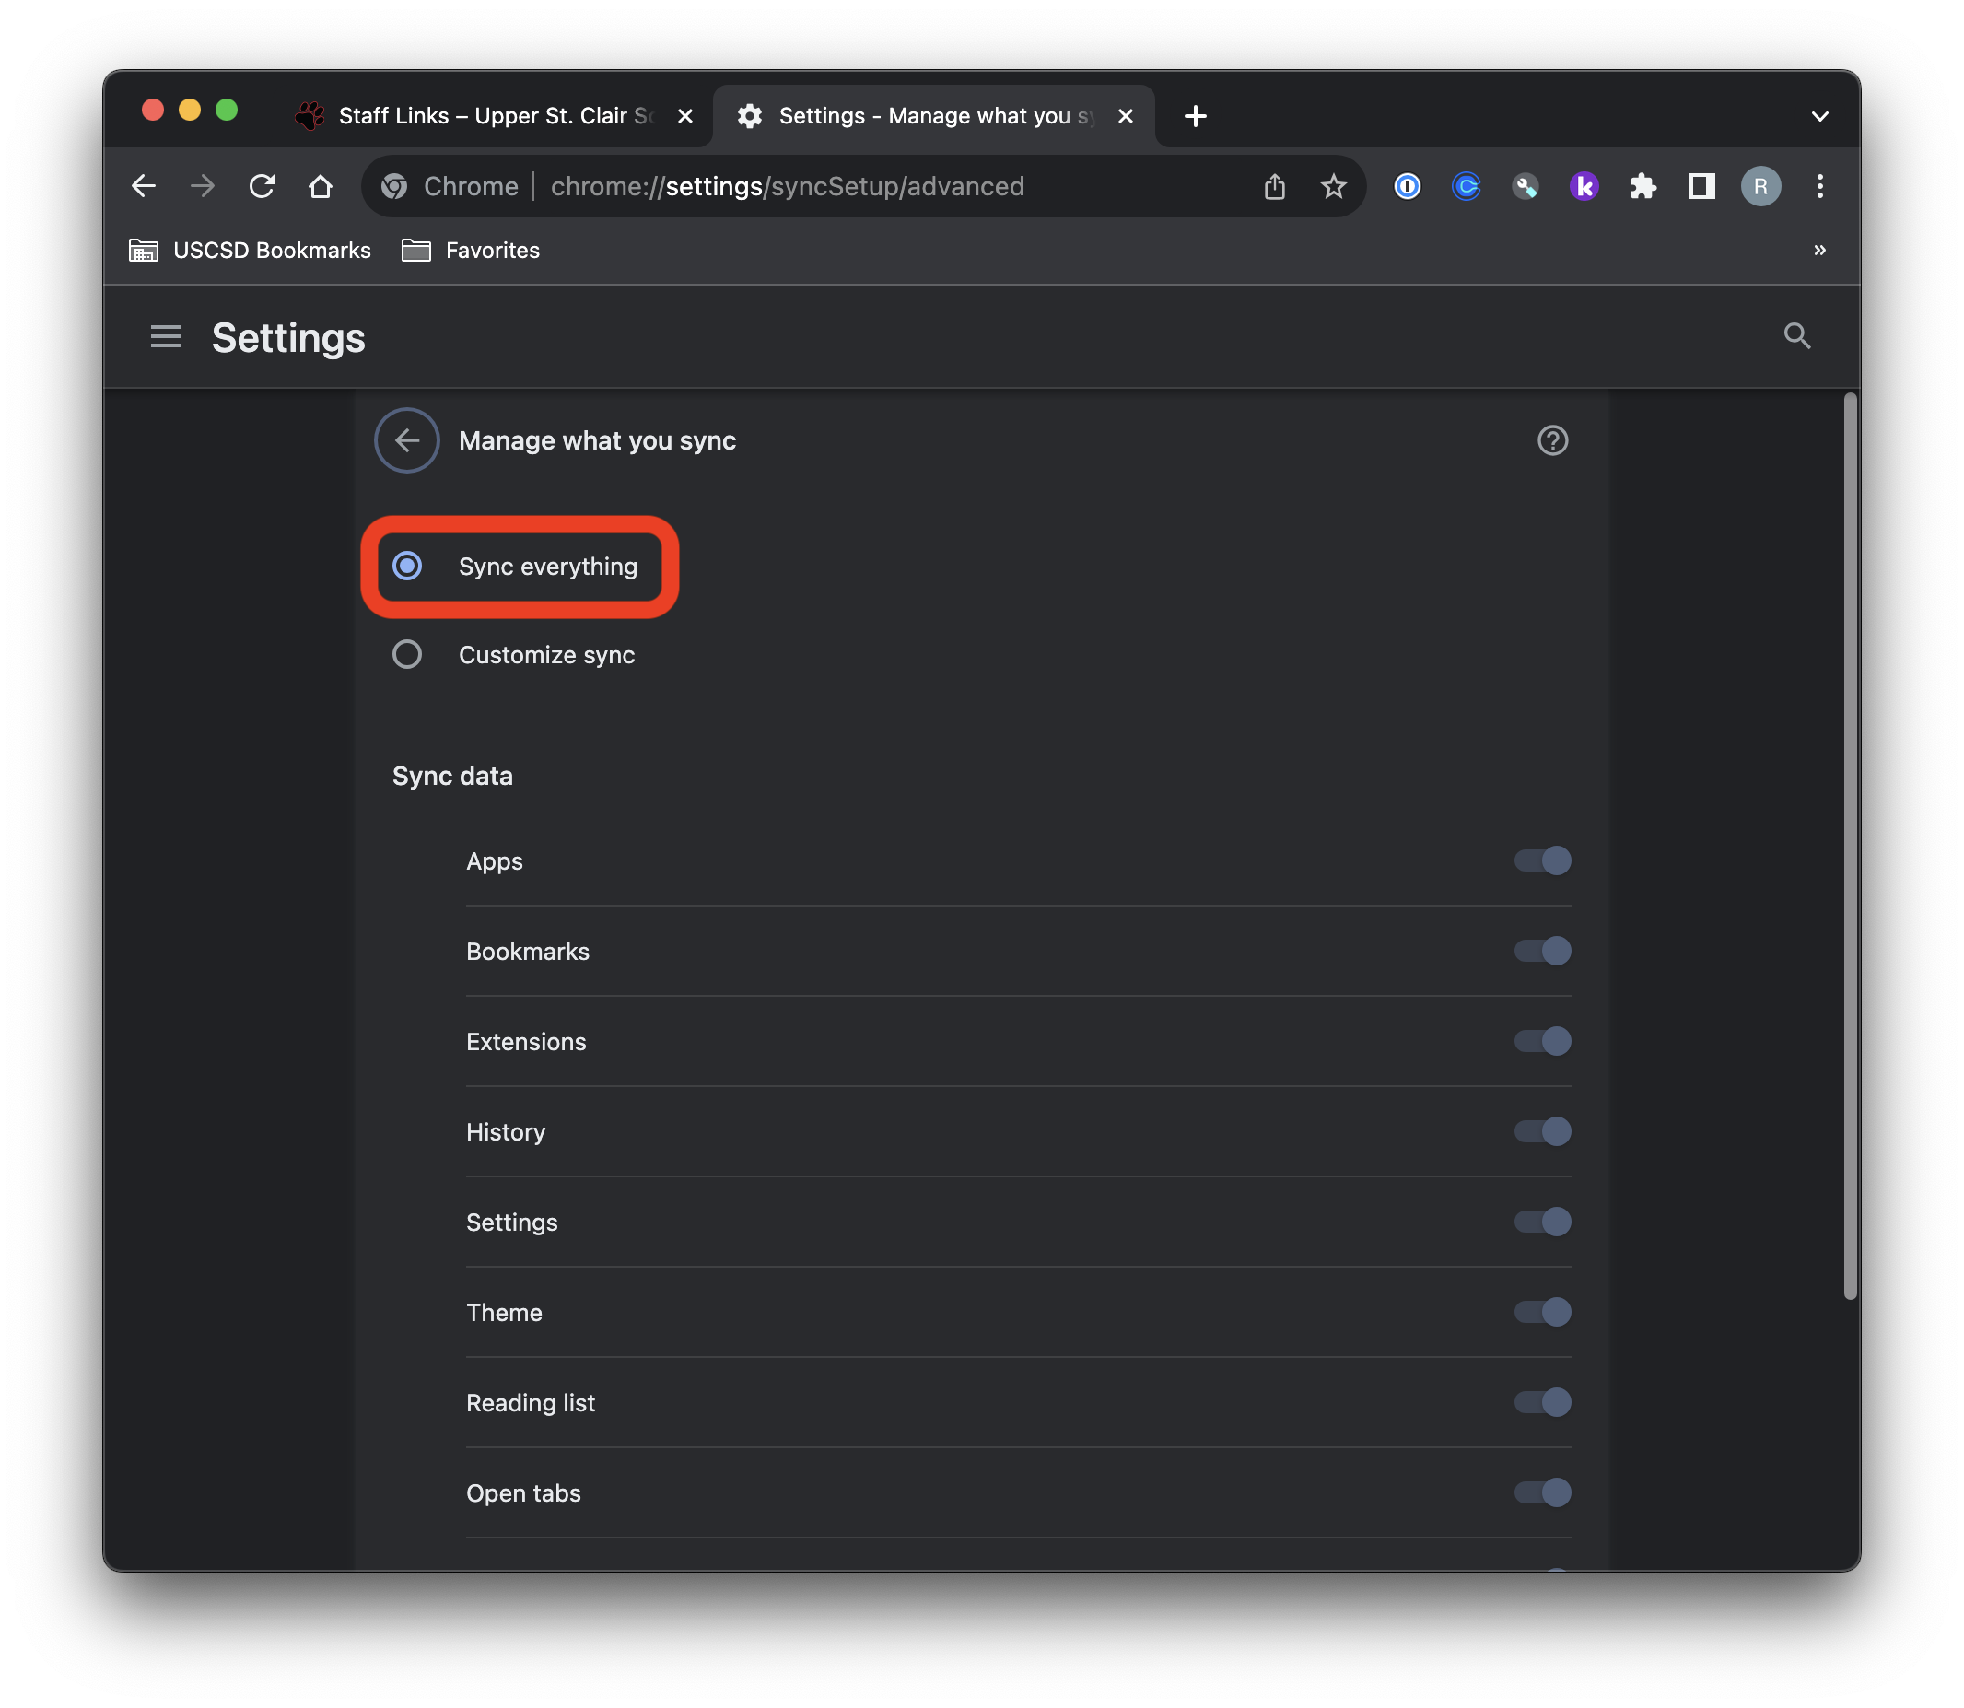Toggle the Theme sync switch
The image size is (1964, 1708).
click(1543, 1313)
